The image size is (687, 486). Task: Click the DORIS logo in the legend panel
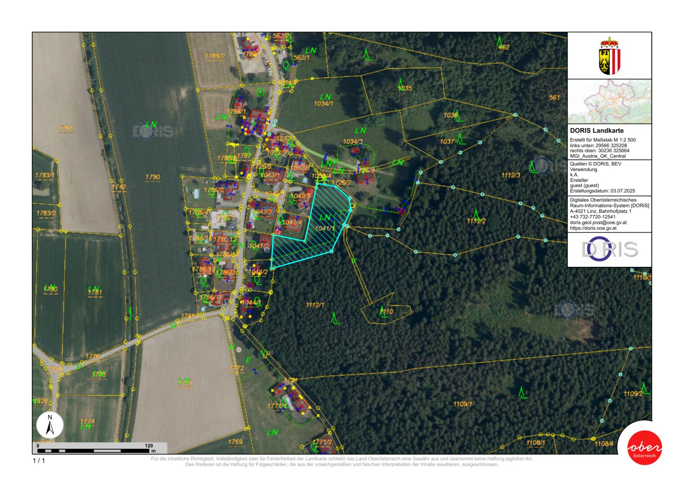pyautogui.click(x=610, y=249)
